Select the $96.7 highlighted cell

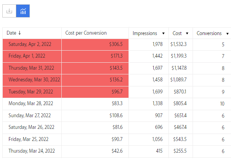(95, 92)
